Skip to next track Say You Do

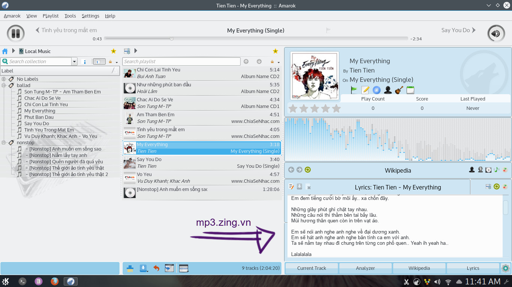(x=458, y=30)
